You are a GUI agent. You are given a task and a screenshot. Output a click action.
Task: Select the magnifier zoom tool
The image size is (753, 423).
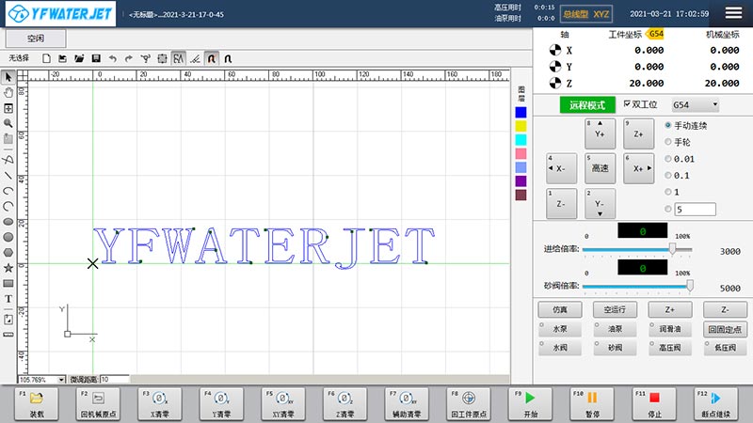click(8, 124)
